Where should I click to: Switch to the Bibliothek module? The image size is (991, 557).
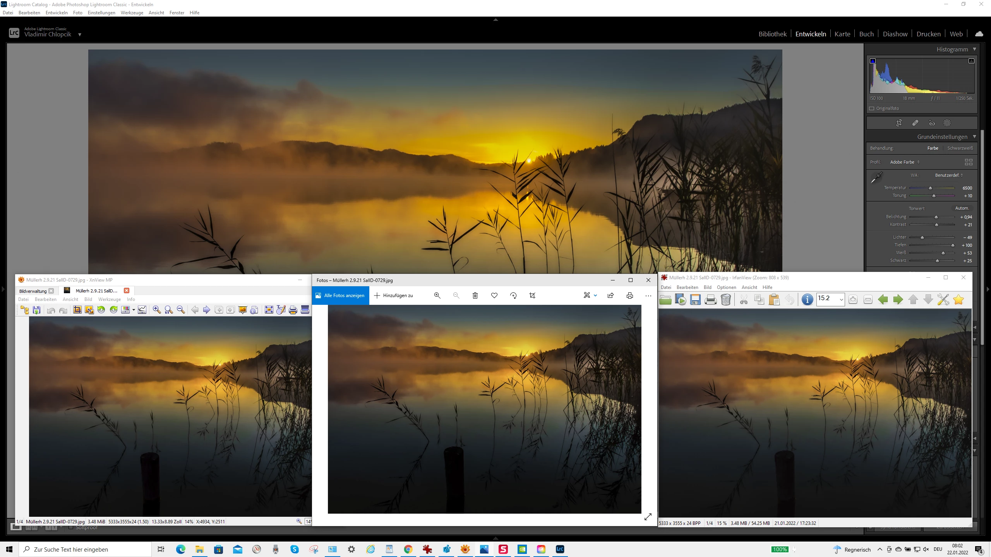click(772, 34)
